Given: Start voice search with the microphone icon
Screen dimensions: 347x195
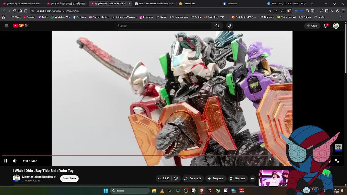Looking at the screenshot, I should coord(230,26).
